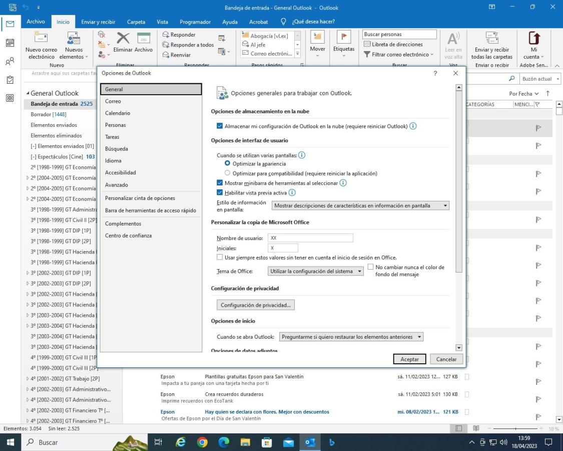Click the Nombre de usuario text field

pos(310,238)
